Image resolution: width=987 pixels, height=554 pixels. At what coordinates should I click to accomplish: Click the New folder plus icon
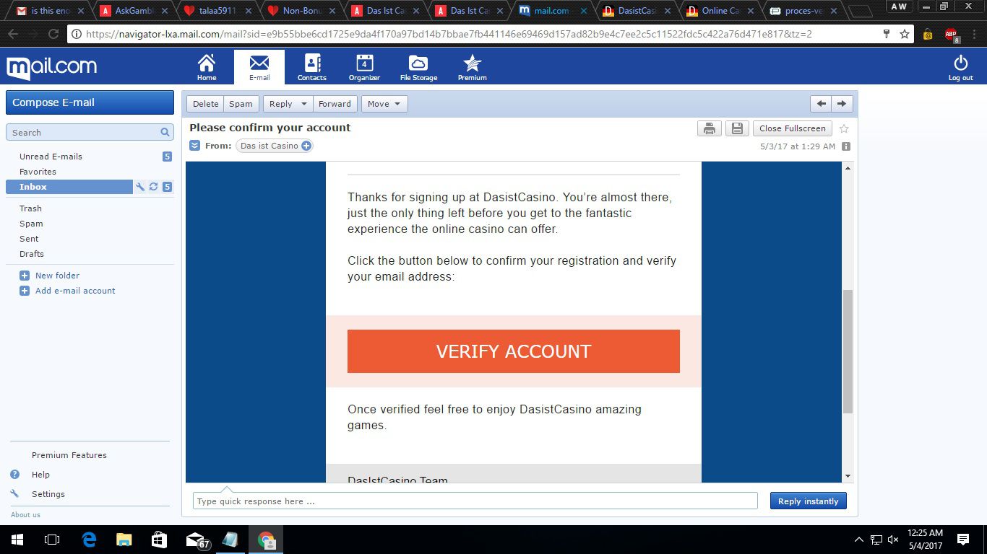(x=25, y=276)
